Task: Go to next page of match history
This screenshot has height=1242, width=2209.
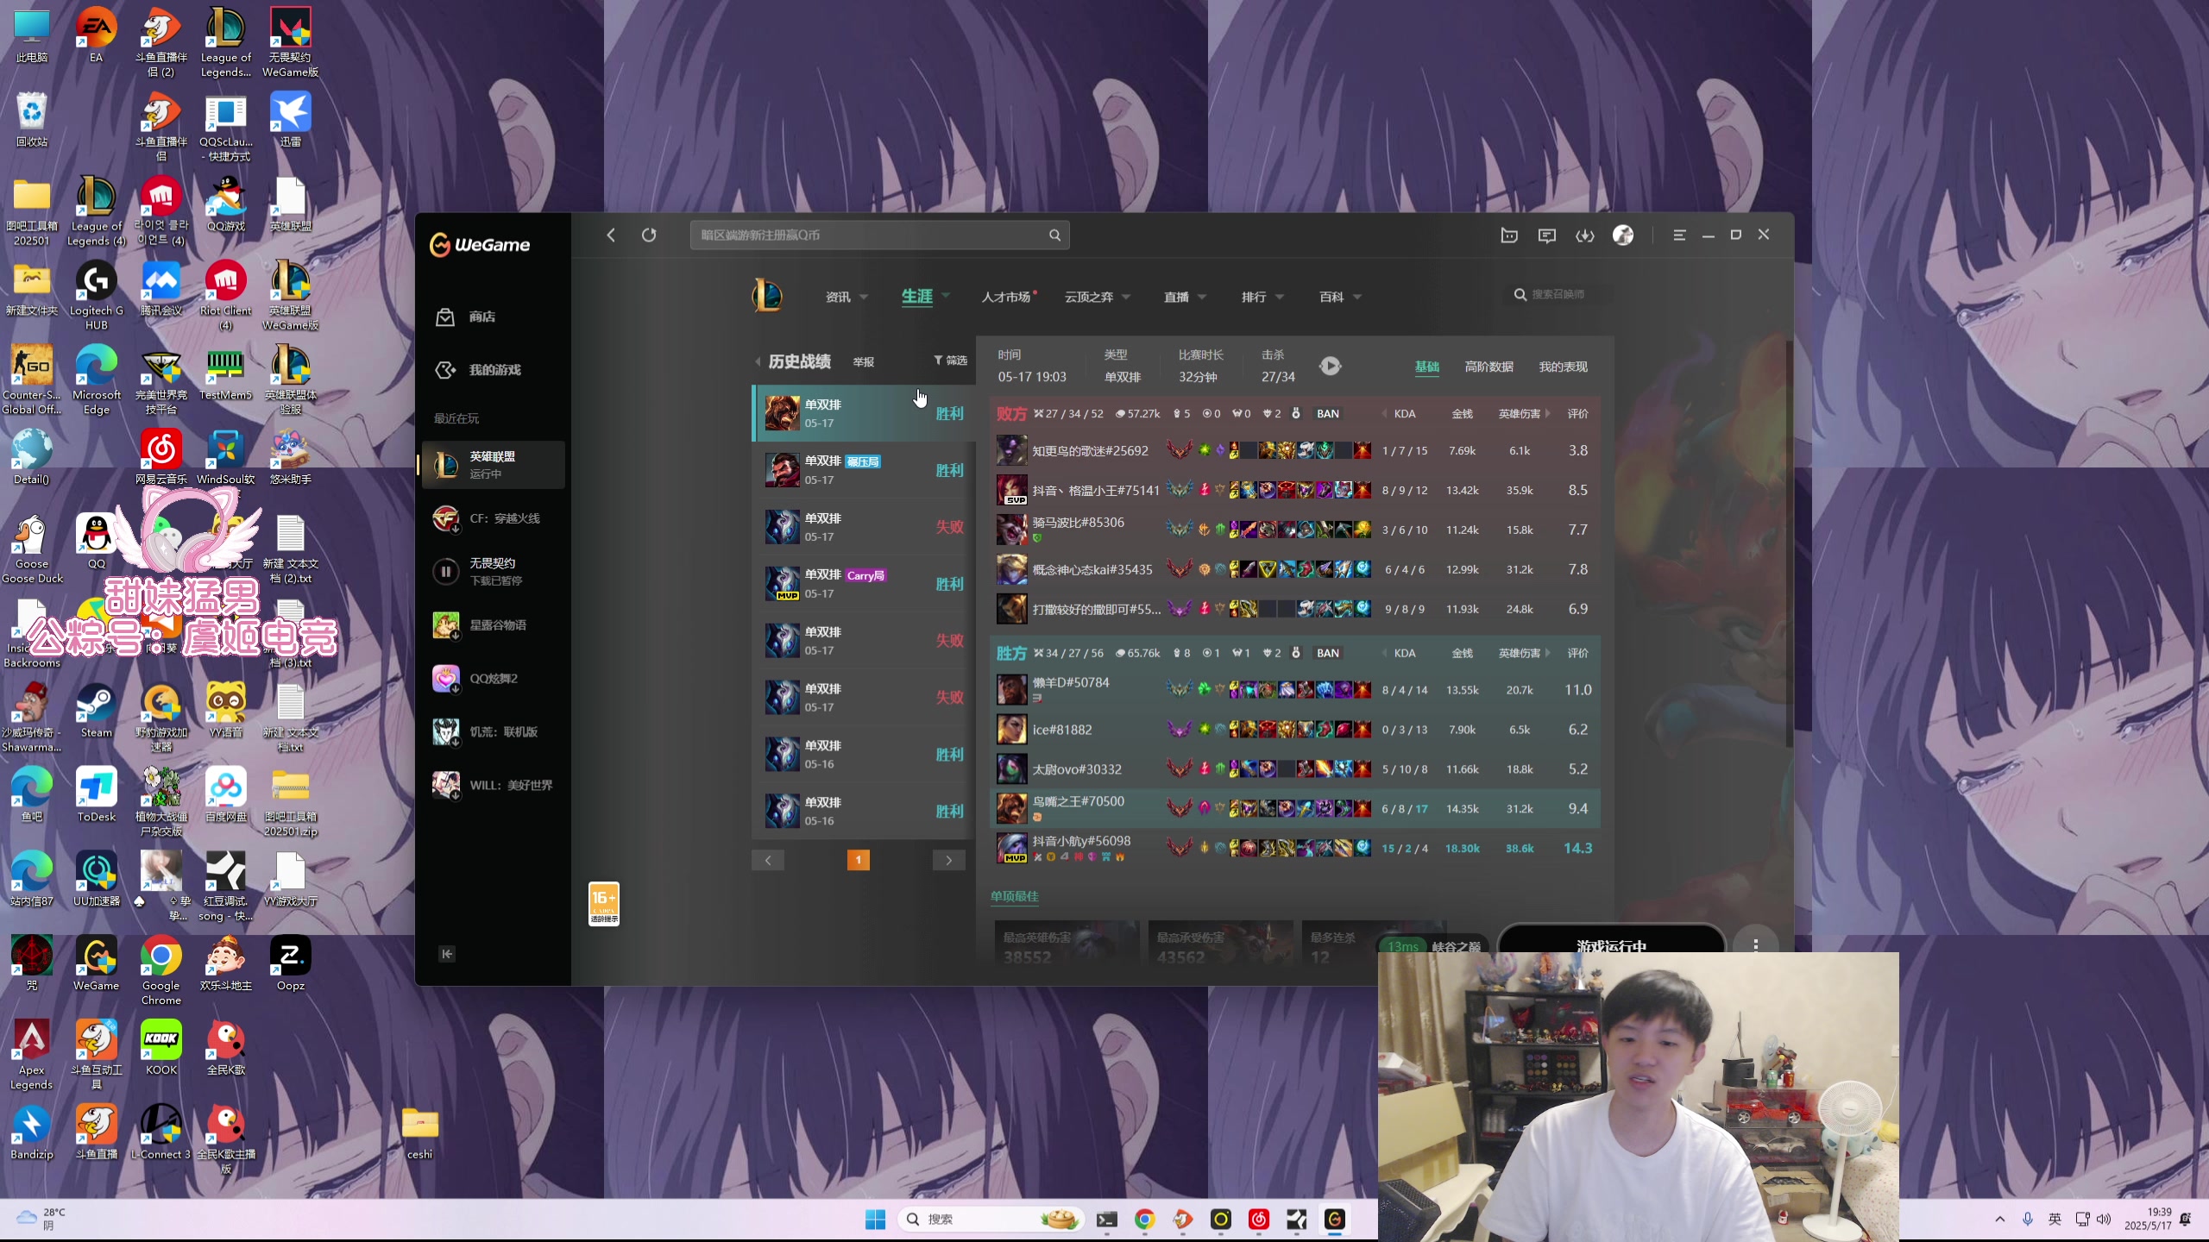Action: click(948, 860)
